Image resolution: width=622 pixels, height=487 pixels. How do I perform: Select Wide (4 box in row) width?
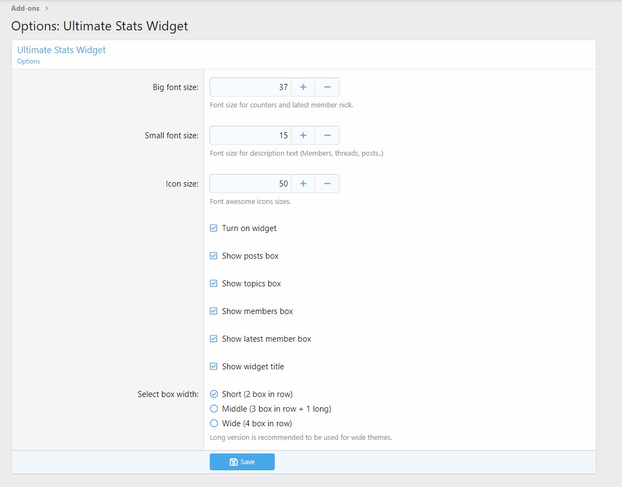click(x=213, y=424)
